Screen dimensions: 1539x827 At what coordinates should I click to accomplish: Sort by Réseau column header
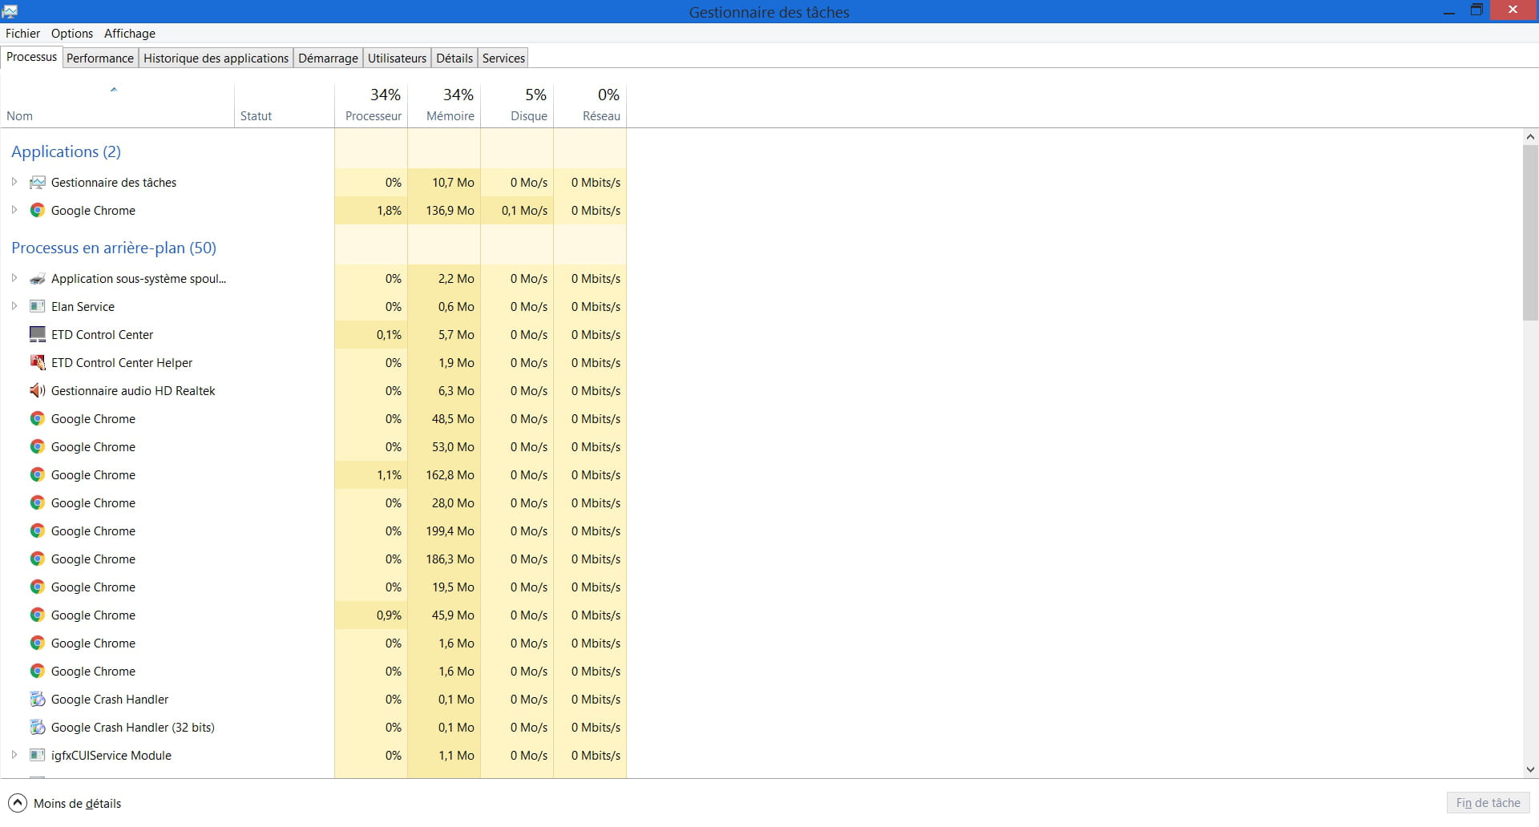[x=590, y=105]
